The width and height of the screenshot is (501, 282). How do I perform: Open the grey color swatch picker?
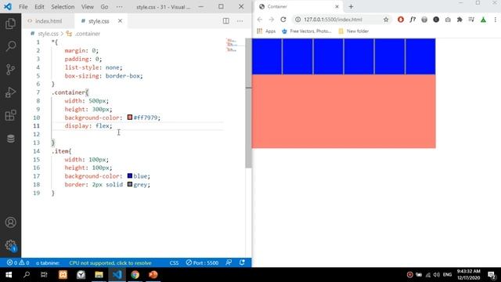click(x=130, y=184)
